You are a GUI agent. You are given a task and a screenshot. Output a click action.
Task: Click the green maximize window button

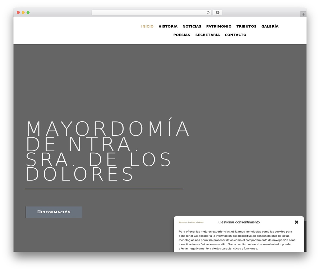tap(28, 12)
